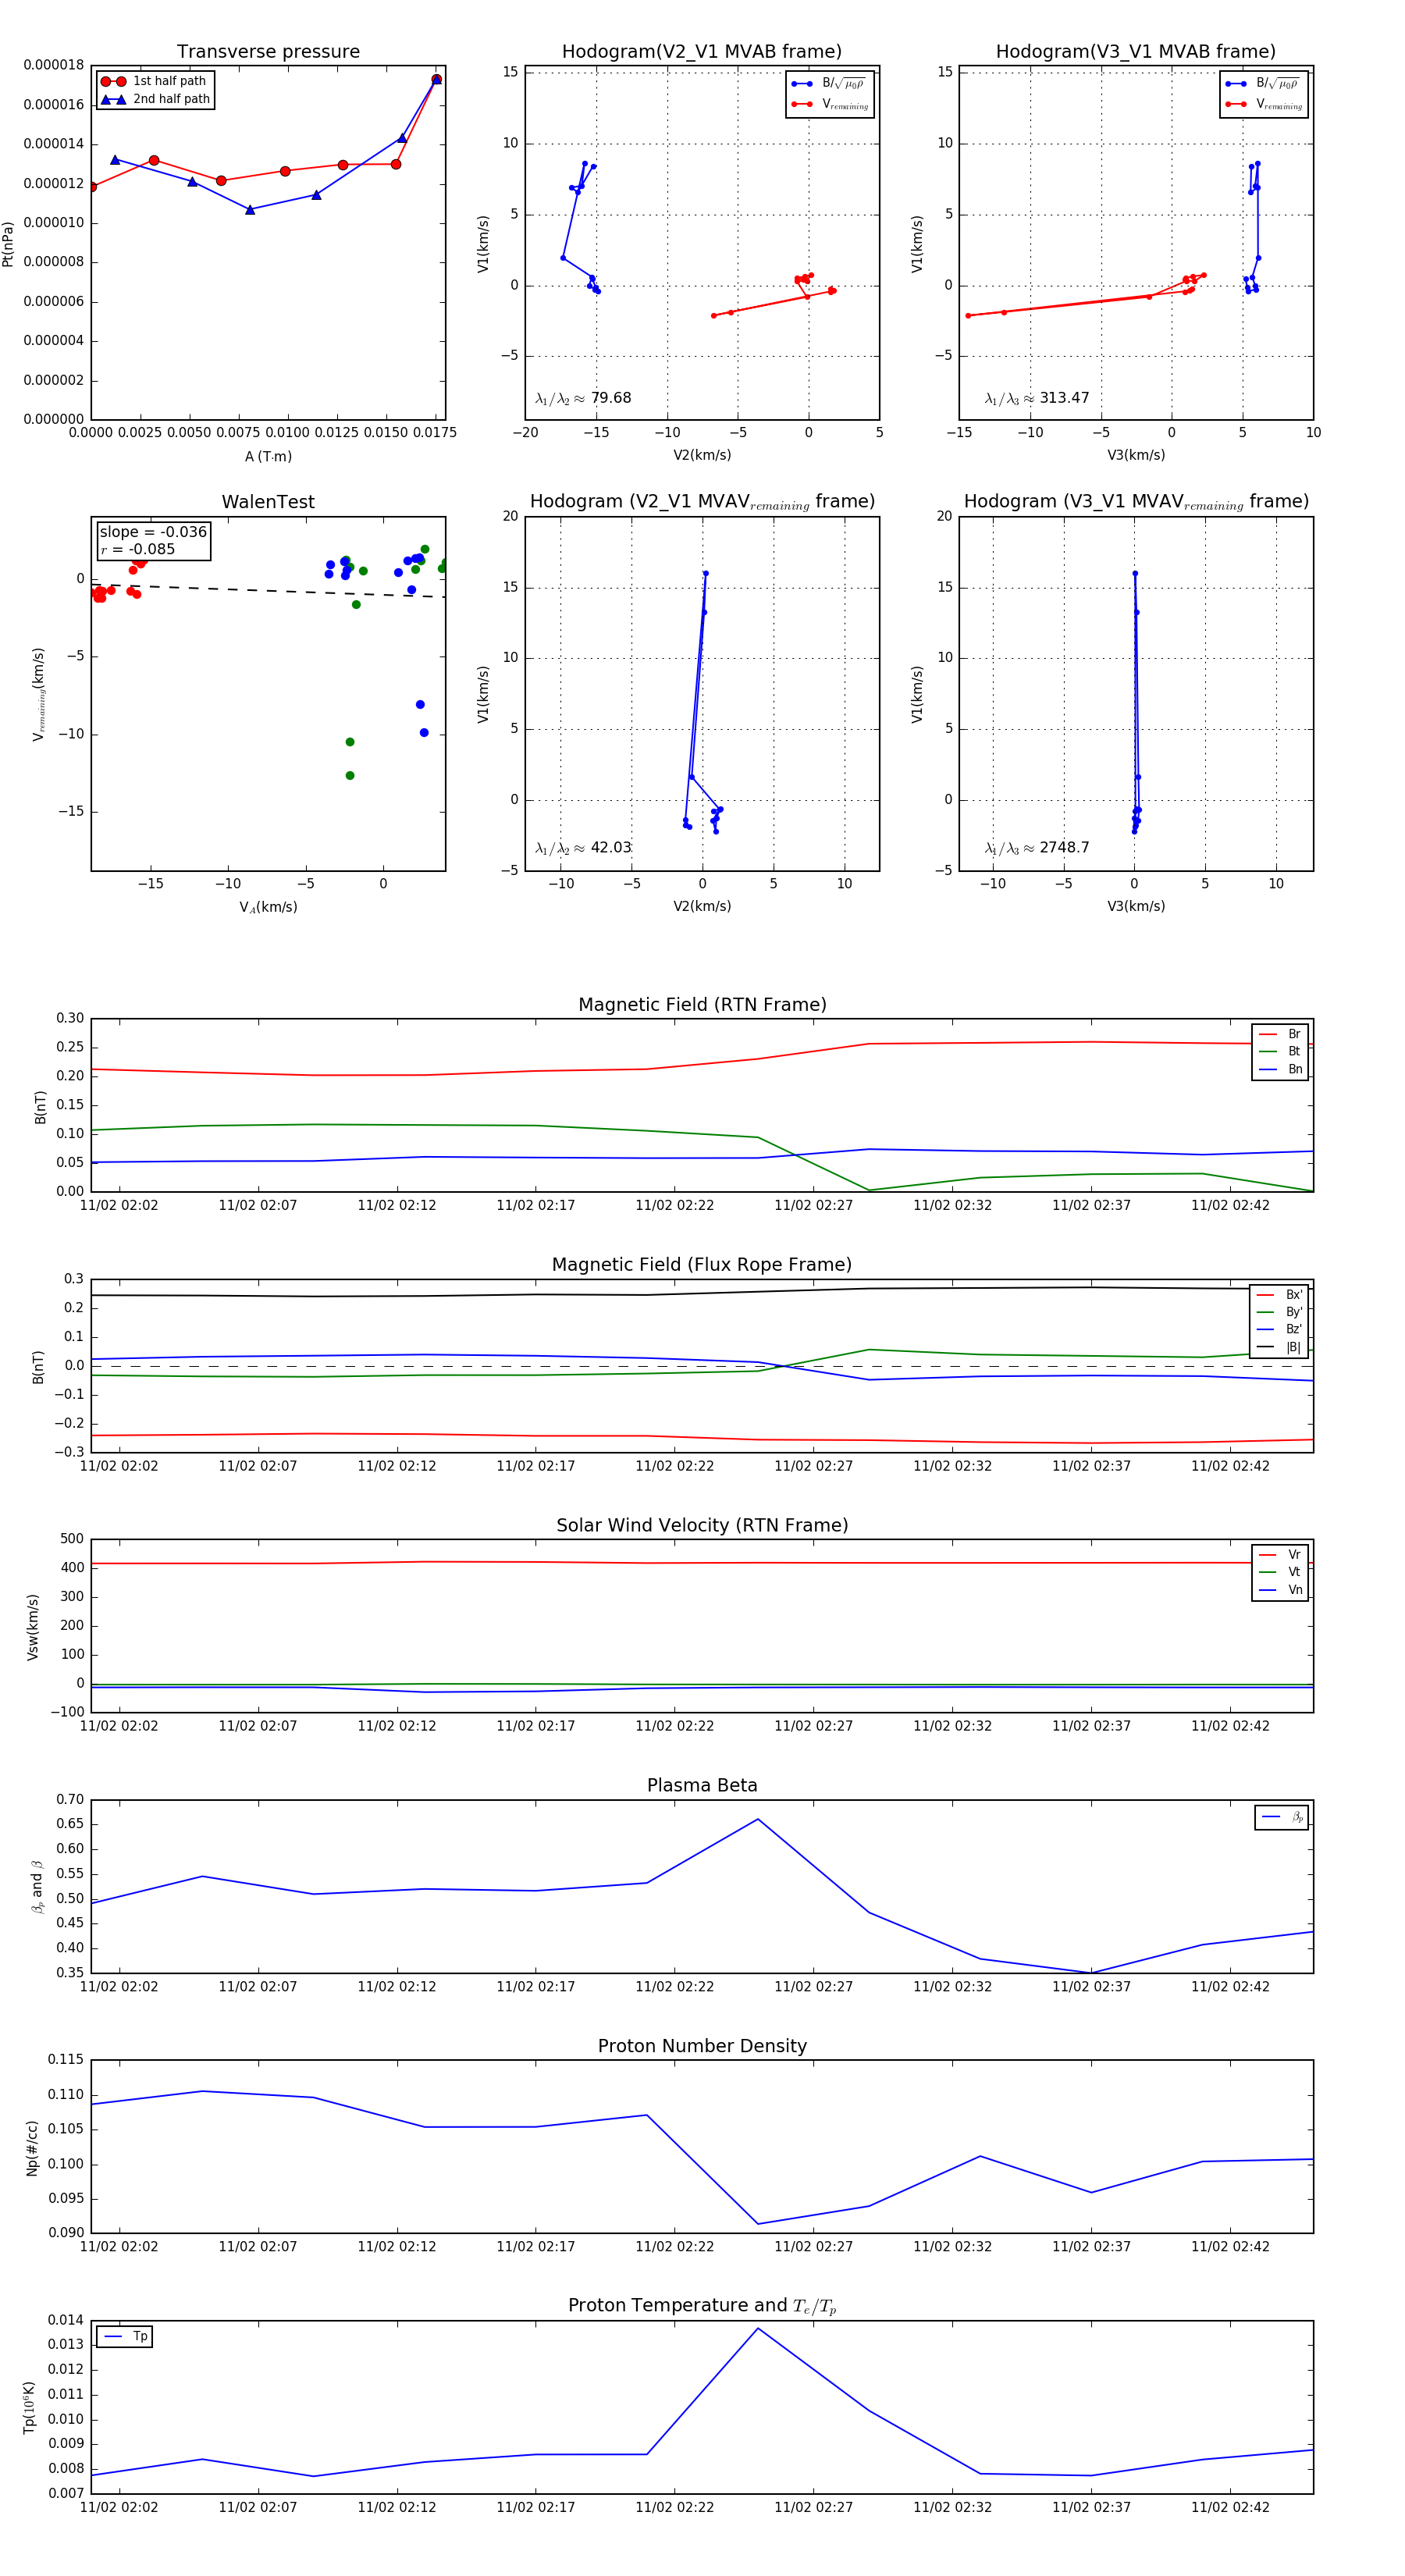Click "11/02 02:02" tick under Magnetic Field RTN plot
This screenshot has width=1405, height=2576.
[119, 1206]
